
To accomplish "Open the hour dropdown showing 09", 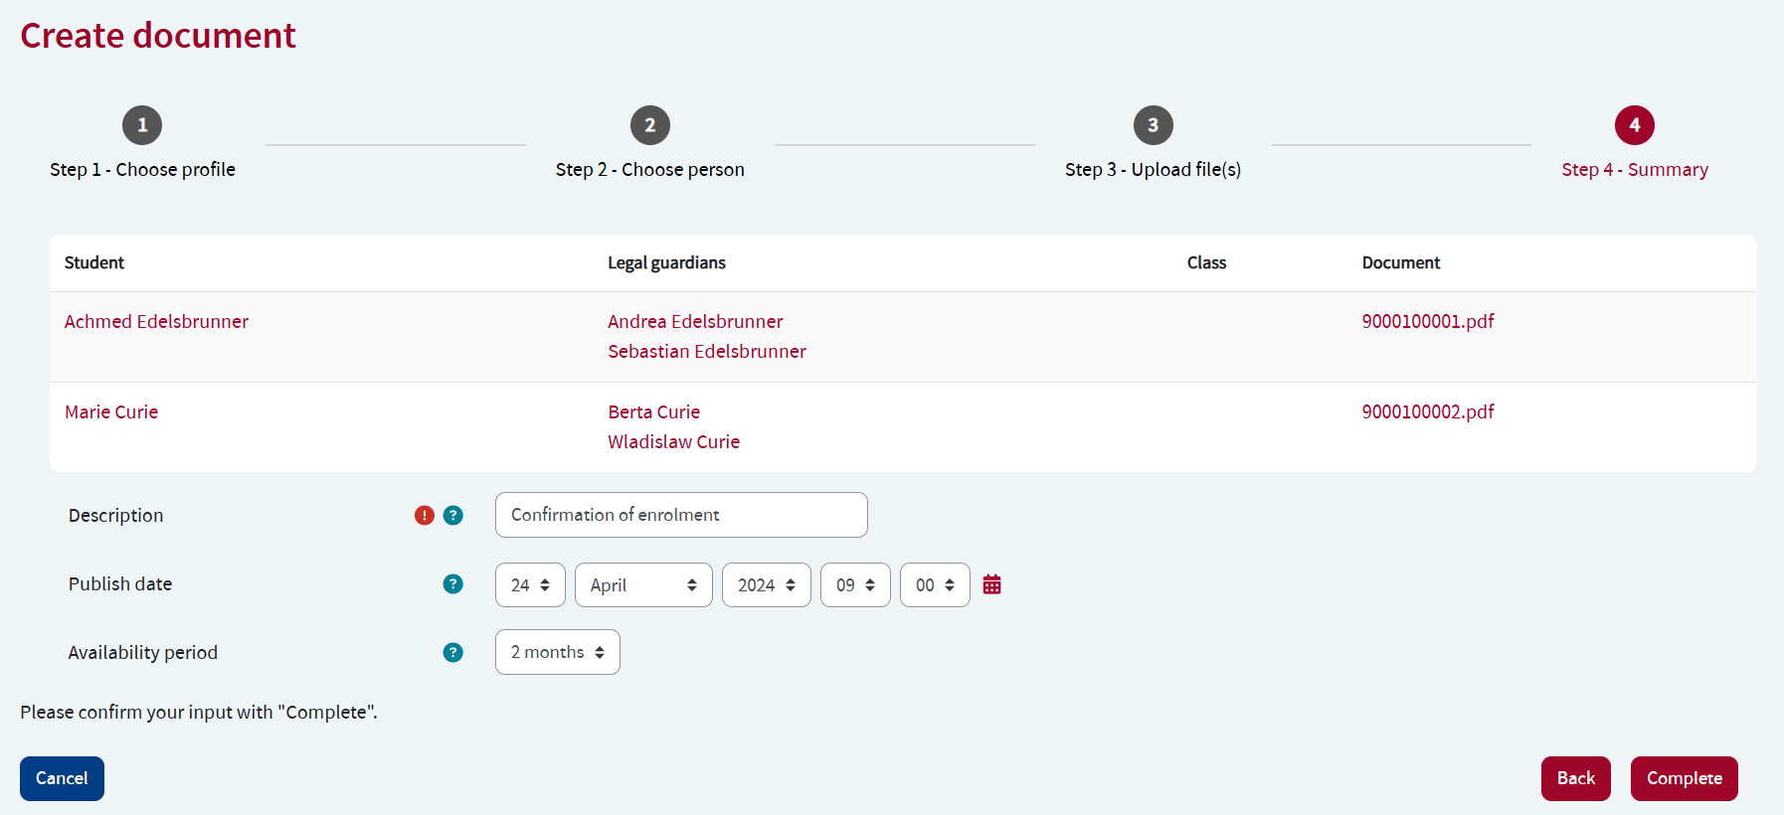I will point(855,584).
